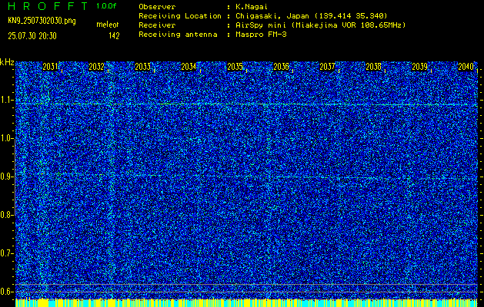Click the 2031 time marker

click(x=50, y=67)
